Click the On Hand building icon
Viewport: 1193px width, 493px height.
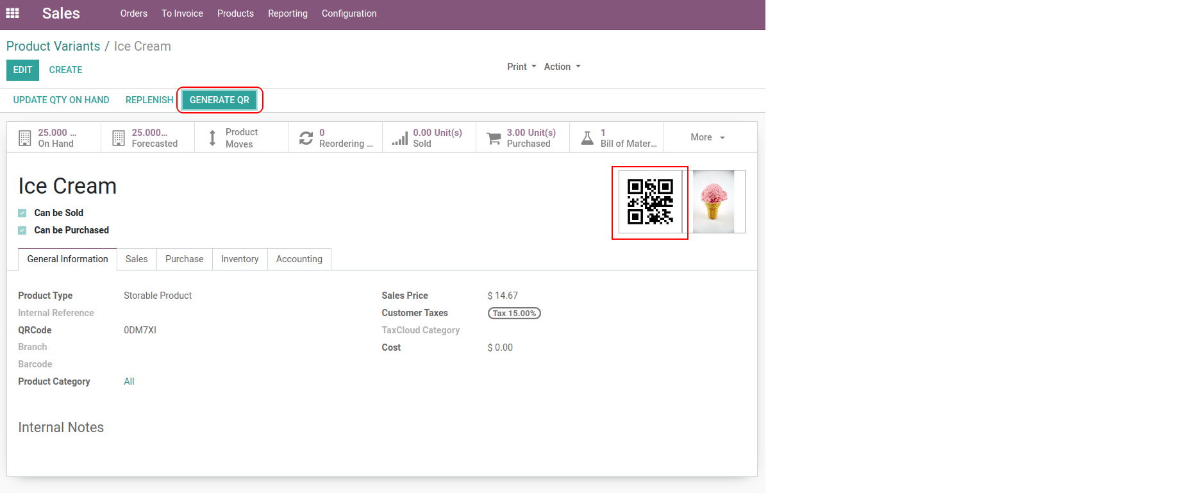(x=25, y=138)
